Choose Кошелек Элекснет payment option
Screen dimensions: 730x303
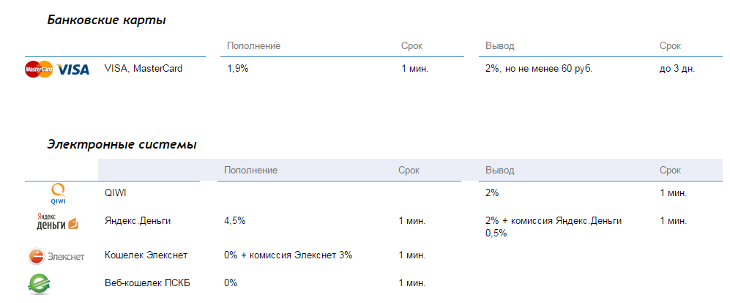(146, 255)
